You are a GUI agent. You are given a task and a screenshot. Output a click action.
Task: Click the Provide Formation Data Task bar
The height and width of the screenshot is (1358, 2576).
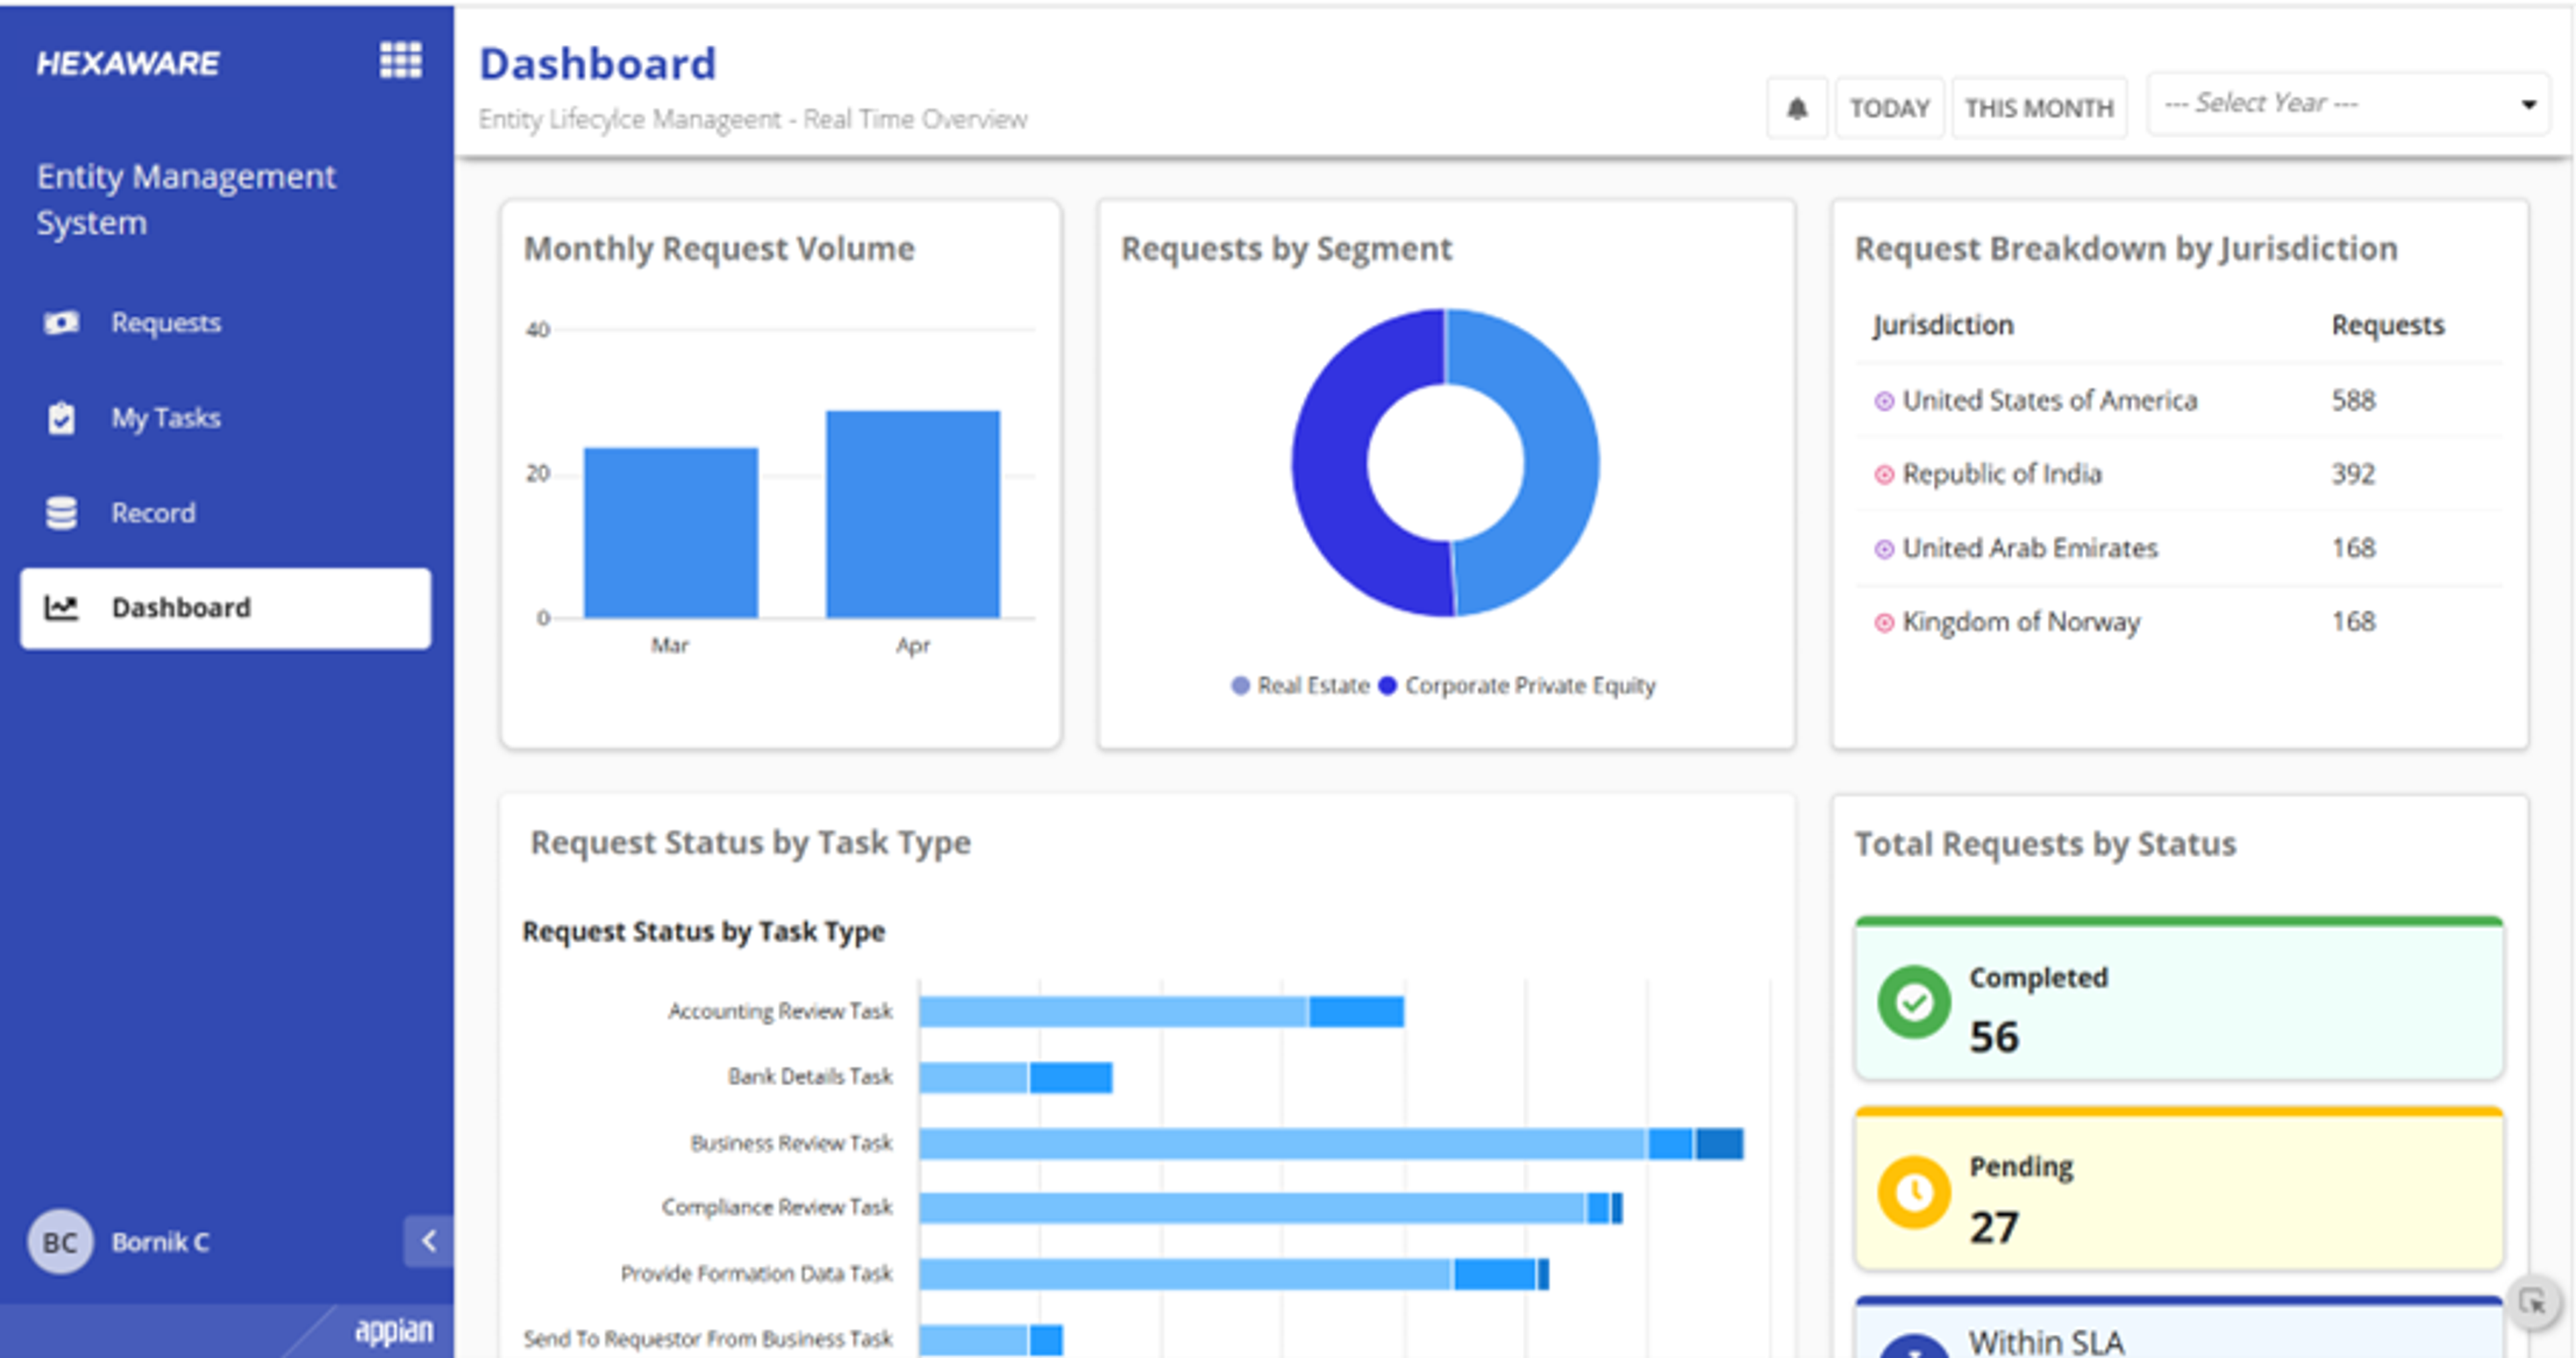click(1234, 1274)
